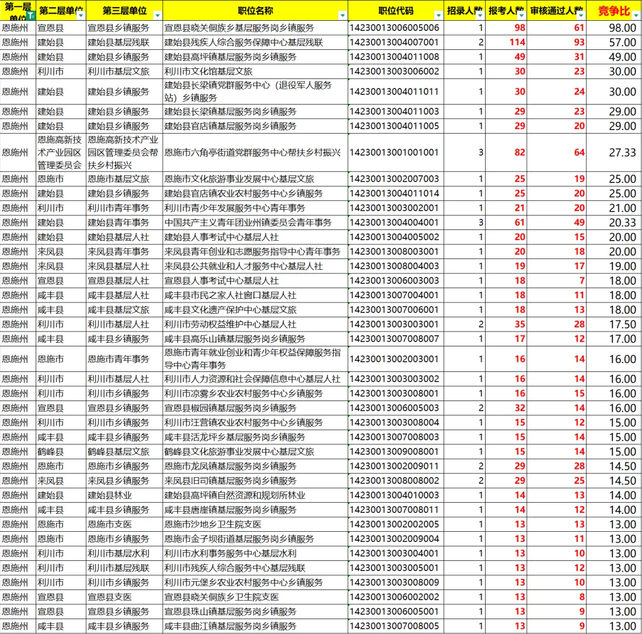Select job code 14230013004011008

(x=396, y=57)
